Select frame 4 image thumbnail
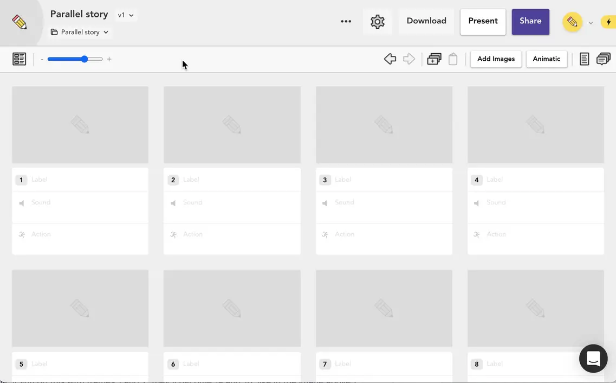 click(x=535, y=125)
